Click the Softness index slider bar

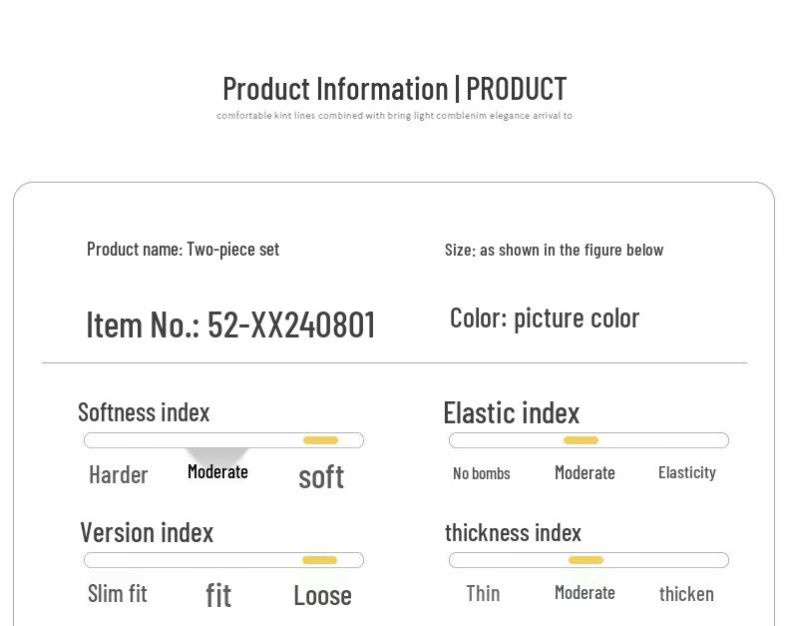223,440
